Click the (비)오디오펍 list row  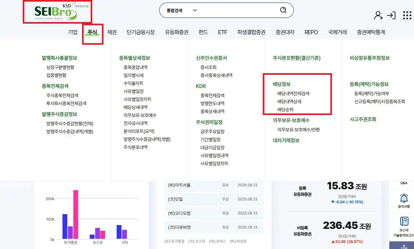click(214, 213)
